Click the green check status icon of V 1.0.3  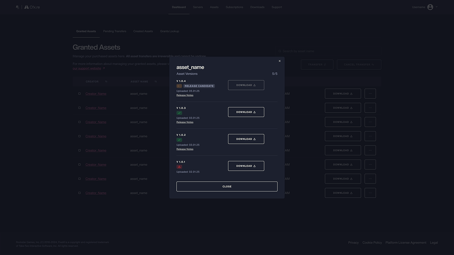coord(179,113)
